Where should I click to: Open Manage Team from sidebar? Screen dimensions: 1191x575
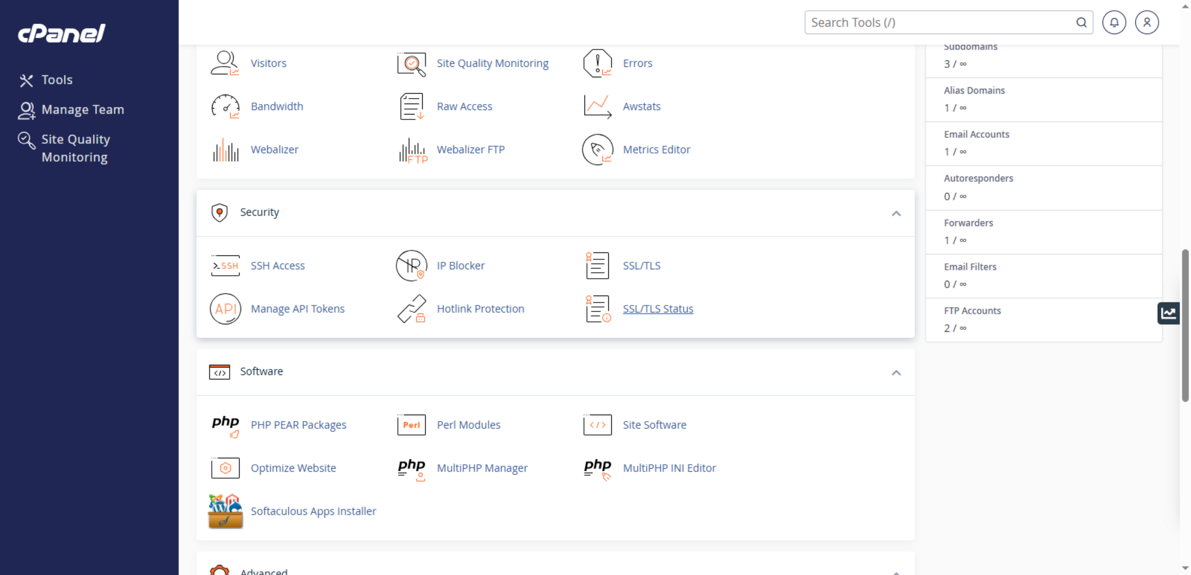(x=83, y=109)
